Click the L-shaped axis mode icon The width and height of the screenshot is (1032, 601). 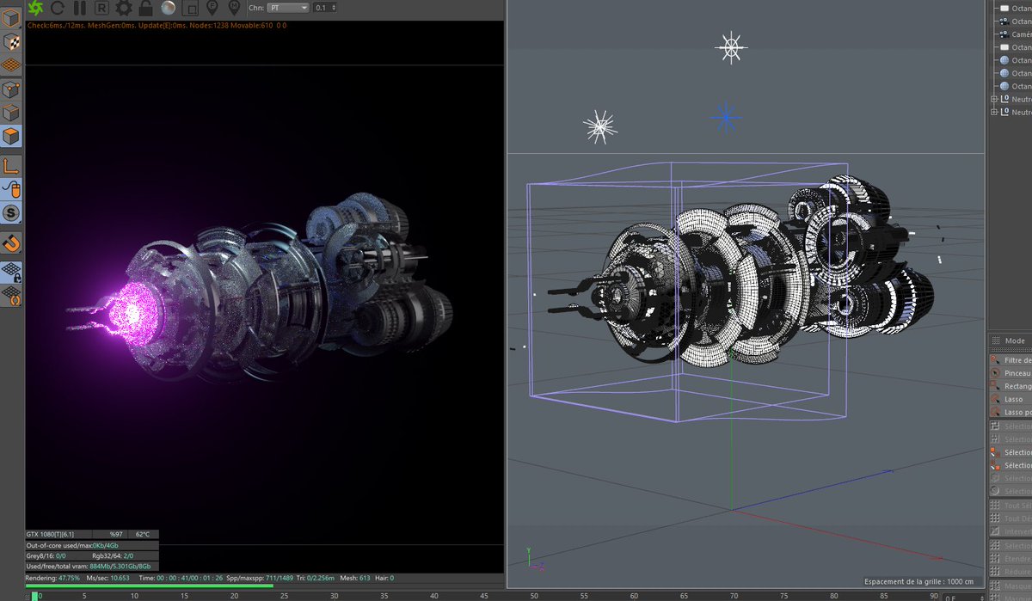pyautogui.click(x=12, y=165)
